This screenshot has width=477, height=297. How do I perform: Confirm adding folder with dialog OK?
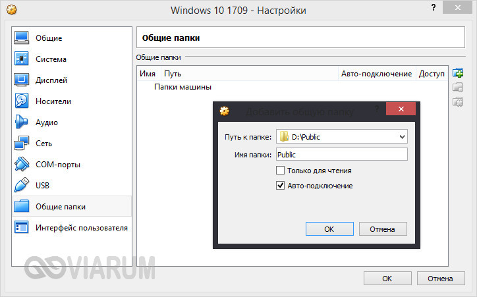click(x=329, y=229)
